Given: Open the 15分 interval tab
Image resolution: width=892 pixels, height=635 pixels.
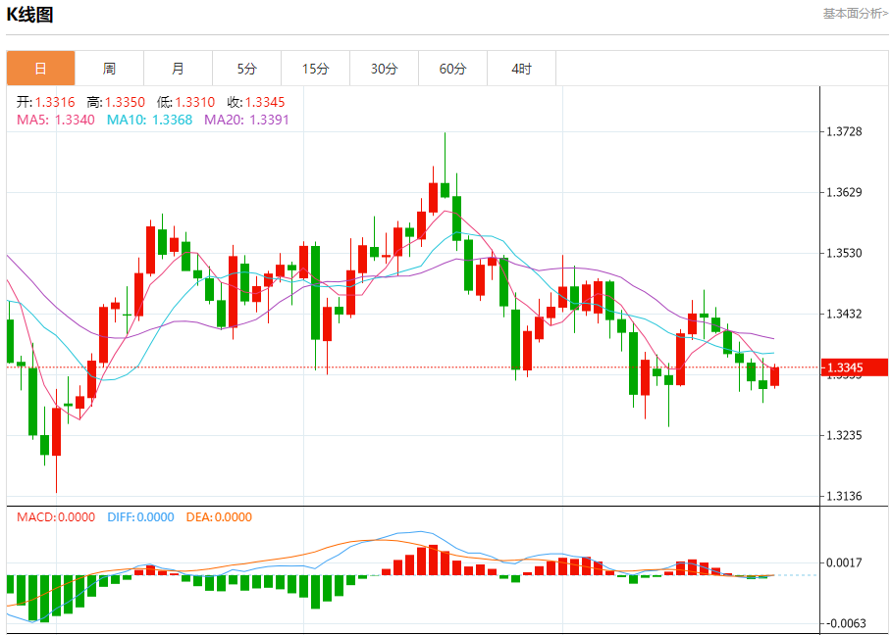Looking at the screenshot, I should (x=316, y=69).
